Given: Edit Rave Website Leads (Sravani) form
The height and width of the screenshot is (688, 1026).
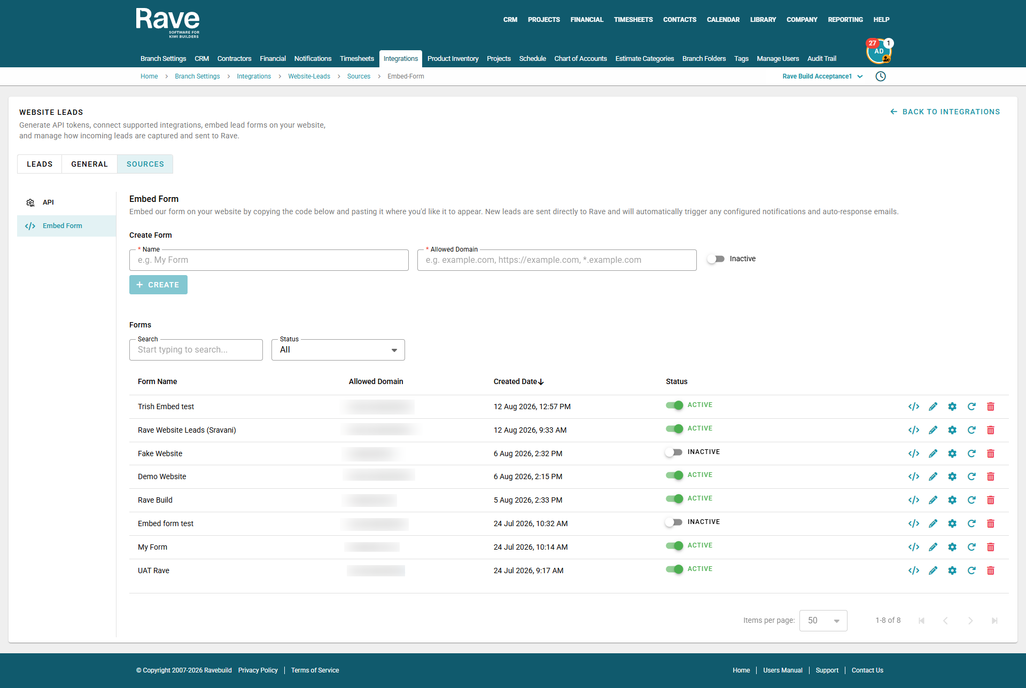Looking at the screenshot, I should [933, 430].
